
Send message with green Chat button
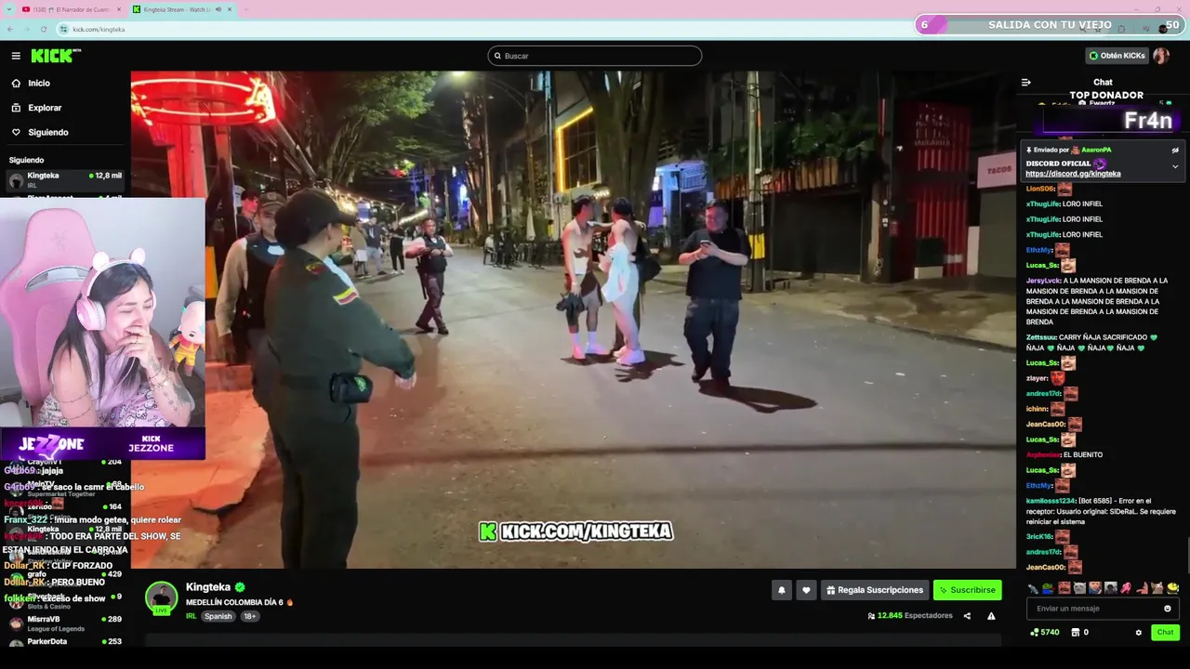click(1165, 632)
